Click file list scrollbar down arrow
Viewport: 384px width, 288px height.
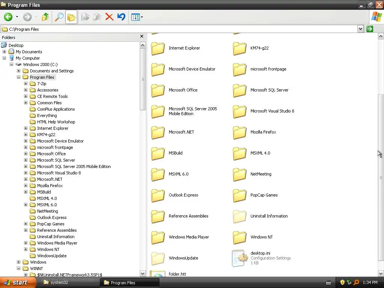pos(381,273)
